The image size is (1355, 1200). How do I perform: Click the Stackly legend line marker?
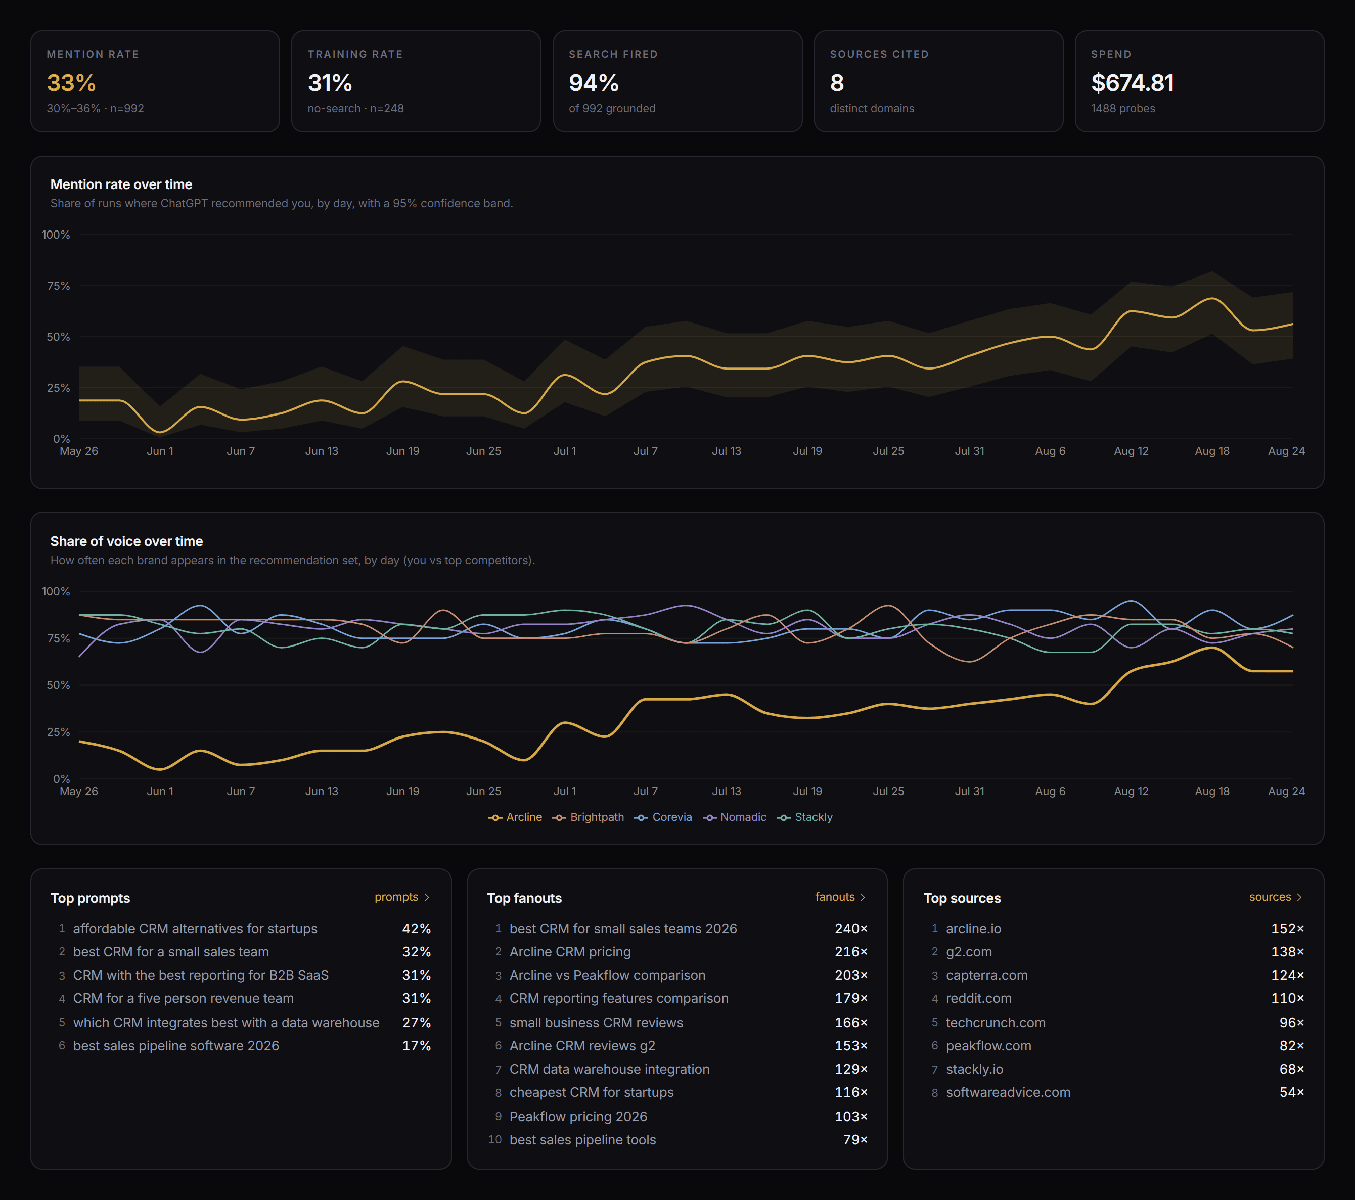coord(784,818)
